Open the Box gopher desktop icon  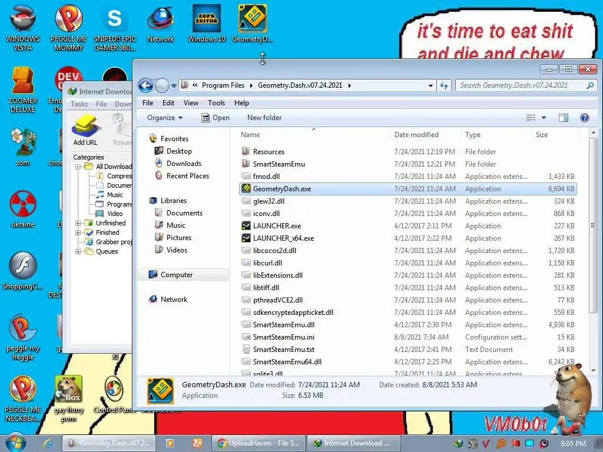tap(68, 398)
